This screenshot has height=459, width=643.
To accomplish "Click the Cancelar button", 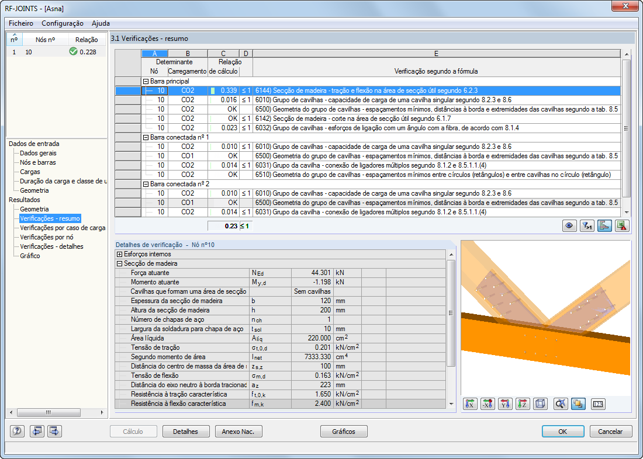I will tap(610, 432).
